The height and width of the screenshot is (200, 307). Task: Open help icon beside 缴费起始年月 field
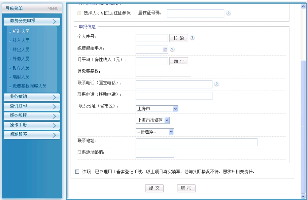[x=172, y=49]
